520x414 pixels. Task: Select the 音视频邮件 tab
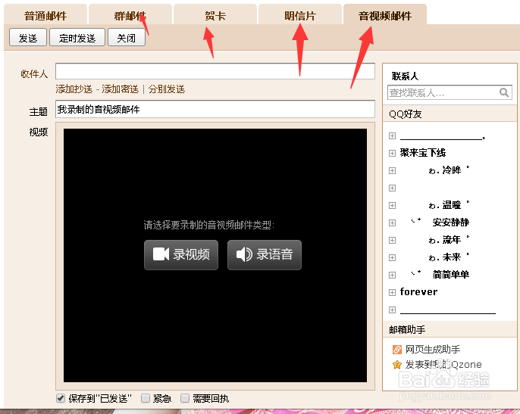click(385, 15)
